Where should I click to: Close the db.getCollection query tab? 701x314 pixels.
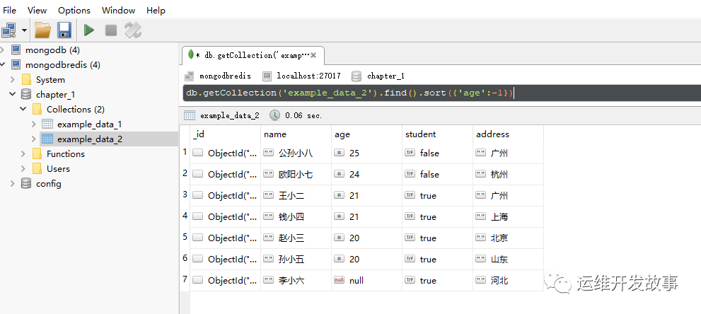(313, 55)
